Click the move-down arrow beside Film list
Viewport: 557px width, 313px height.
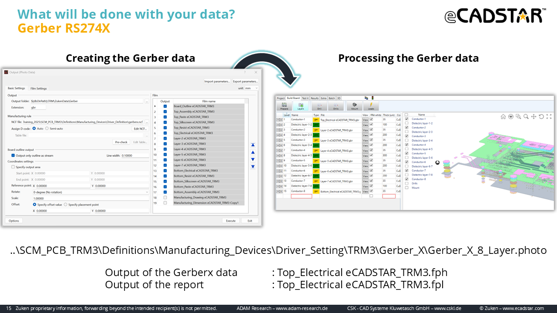[x=253, y=160]
